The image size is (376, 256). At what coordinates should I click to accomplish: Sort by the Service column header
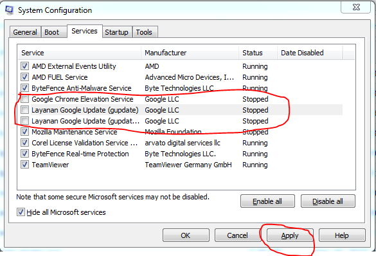pyautogui.click(x=79, y=53)
